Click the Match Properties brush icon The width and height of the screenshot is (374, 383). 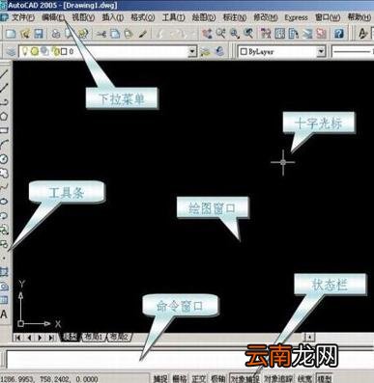(143, 34)
